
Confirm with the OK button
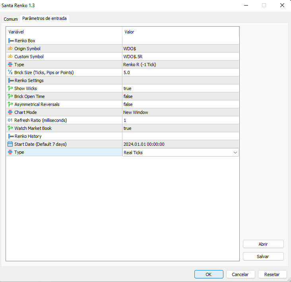tap(209, 274)
